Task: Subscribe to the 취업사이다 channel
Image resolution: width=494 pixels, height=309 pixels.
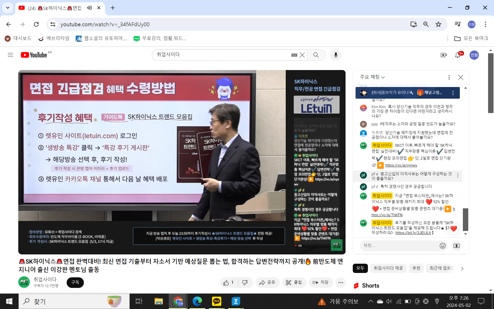Action: [x=75, y=282]
